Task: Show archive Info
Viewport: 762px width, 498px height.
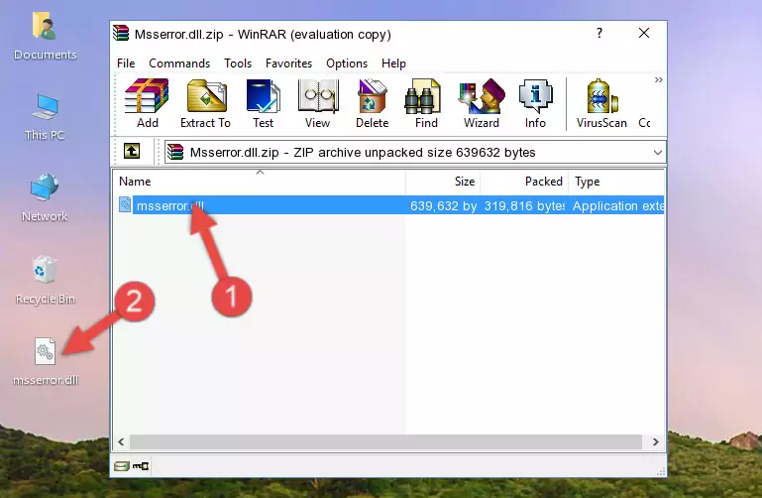Action: pyautogui.click(x=535, y=103)
